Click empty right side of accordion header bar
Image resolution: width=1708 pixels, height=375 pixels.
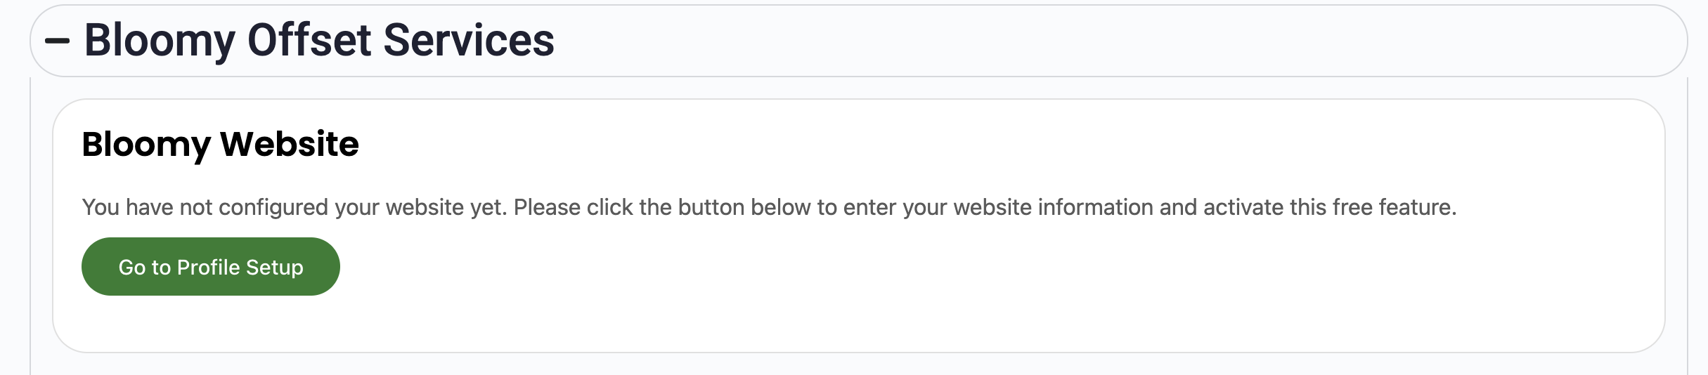click(1125, 41)
